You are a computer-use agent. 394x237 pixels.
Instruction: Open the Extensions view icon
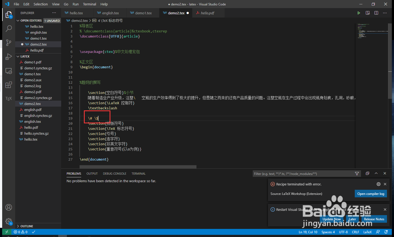coord(9,85)
